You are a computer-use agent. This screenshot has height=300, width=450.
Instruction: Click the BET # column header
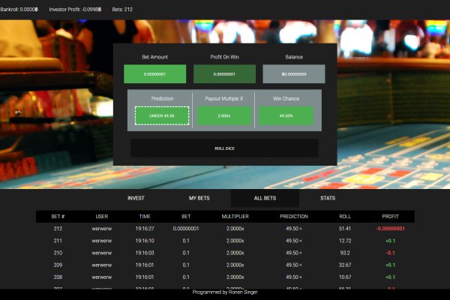(x=58, y=217)
